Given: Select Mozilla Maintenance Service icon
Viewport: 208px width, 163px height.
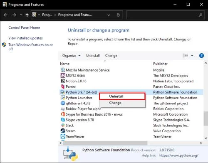Looking at the screenshot, I should pos(63,70).
